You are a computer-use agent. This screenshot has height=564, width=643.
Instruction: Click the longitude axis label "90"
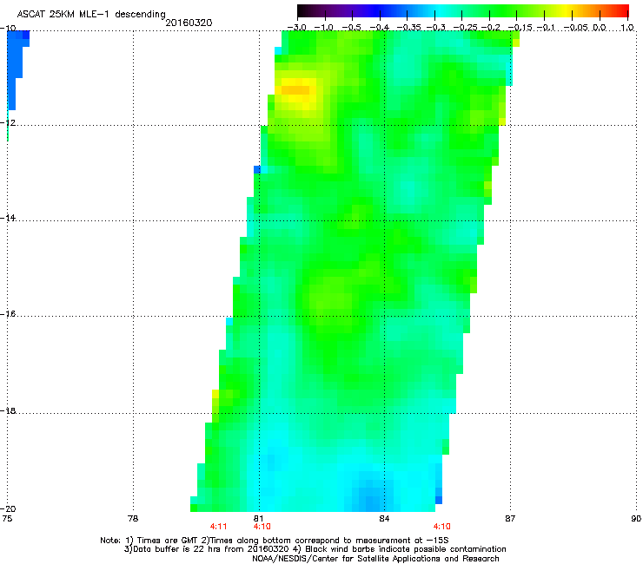point(636,519)
